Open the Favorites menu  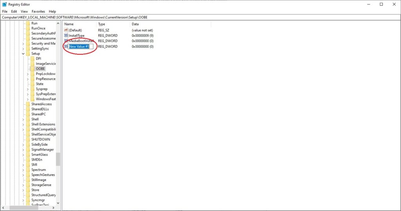tap(38, 12)
